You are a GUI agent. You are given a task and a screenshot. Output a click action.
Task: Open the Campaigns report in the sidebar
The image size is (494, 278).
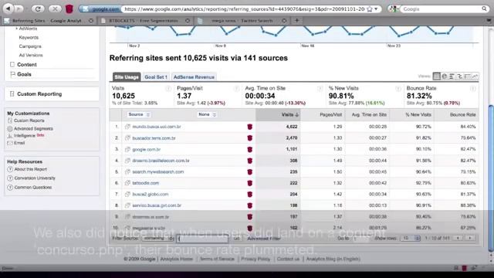click(x=30, y=46)
